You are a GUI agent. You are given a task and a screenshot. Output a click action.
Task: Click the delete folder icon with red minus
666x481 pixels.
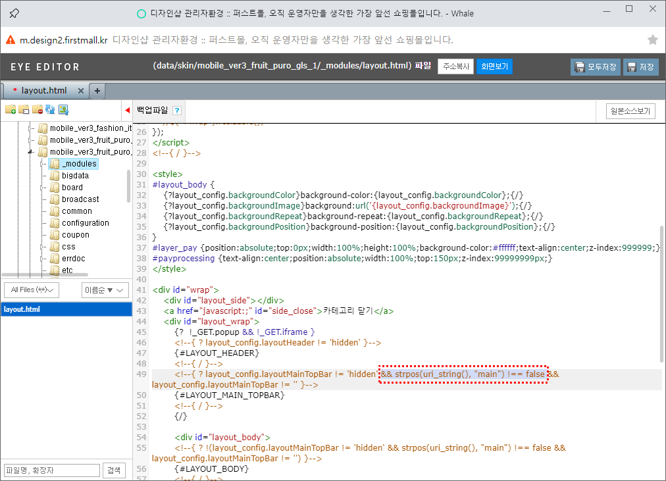[x=38, y=109]
